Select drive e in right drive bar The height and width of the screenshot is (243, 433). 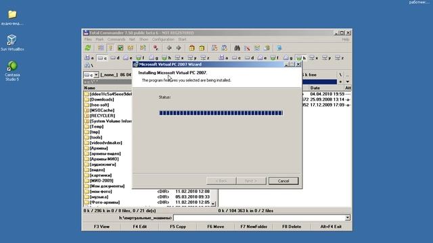(262, 57)
